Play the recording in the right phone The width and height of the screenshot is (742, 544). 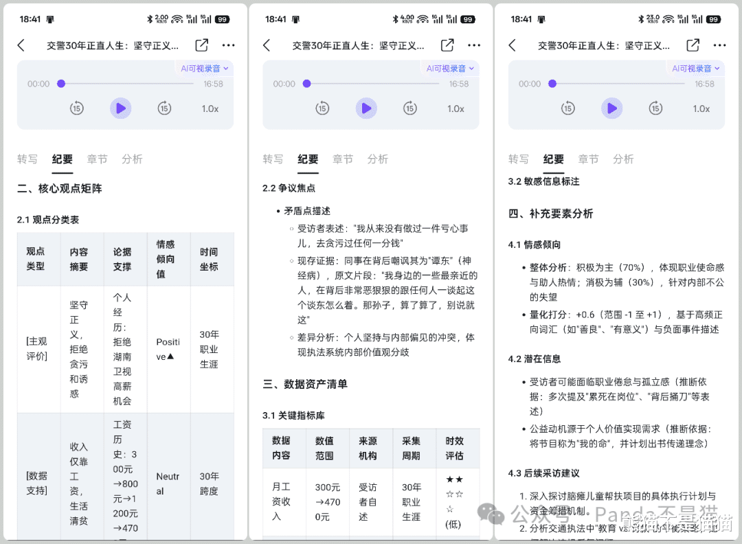[x=612, y=109]
